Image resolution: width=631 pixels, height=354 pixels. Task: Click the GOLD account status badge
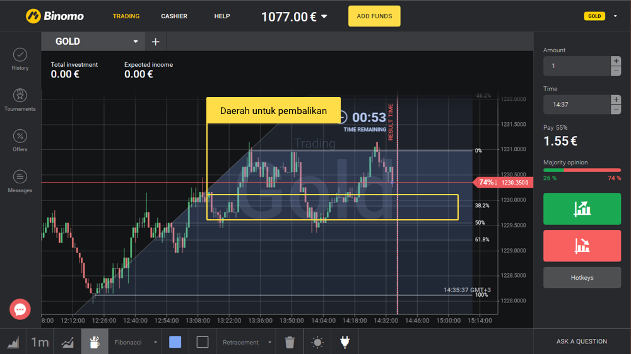tap(594, 16)
